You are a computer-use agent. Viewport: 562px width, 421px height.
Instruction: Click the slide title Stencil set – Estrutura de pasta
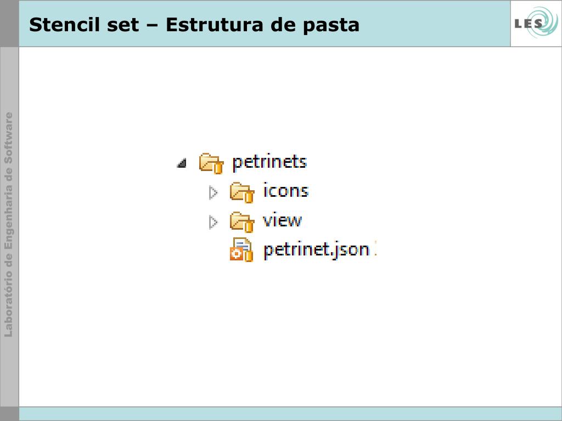[x=194, y=25]
